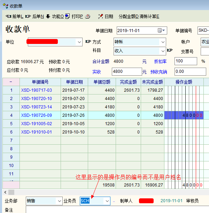Open document link XSD-190717-03
This screenshot has height=213, width=209.
(36, 90)
